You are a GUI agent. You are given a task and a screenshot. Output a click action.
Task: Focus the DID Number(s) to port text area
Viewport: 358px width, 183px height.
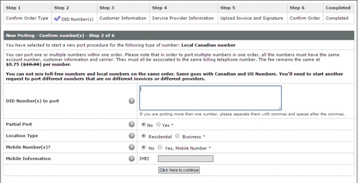[211, 98]
